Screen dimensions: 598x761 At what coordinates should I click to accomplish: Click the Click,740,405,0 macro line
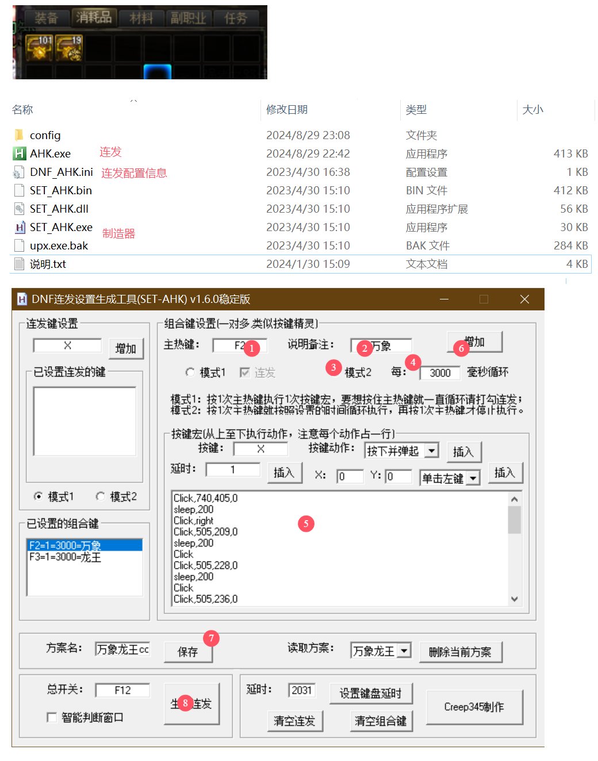coord(206,498)
